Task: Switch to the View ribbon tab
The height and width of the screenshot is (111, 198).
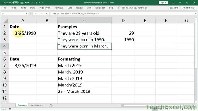Action: (89, 8)
